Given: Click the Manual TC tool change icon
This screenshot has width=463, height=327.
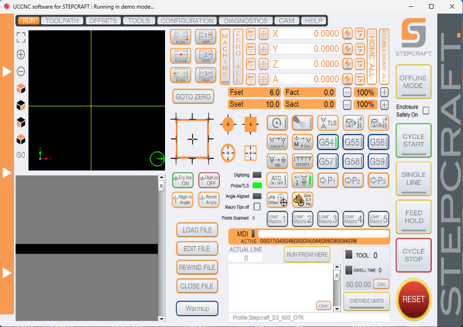Looking at the screenshot, I should (x=277, y=142).
